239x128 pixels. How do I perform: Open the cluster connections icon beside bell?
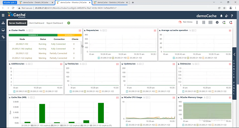226,16
